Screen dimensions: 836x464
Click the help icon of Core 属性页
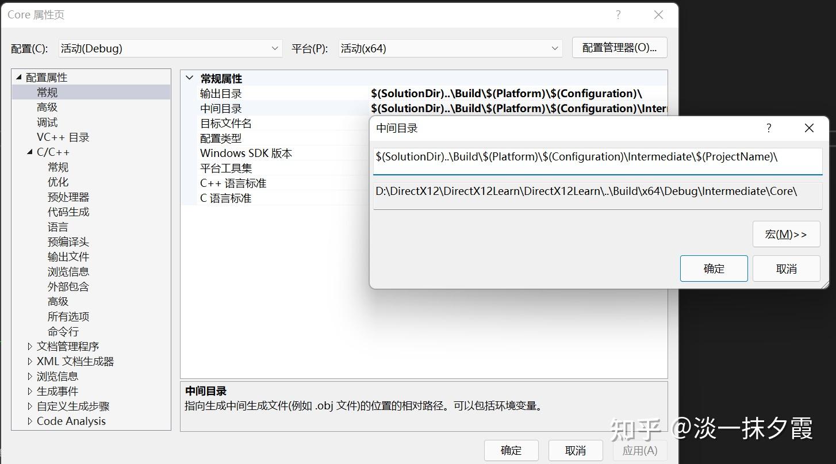coord(618,15)
